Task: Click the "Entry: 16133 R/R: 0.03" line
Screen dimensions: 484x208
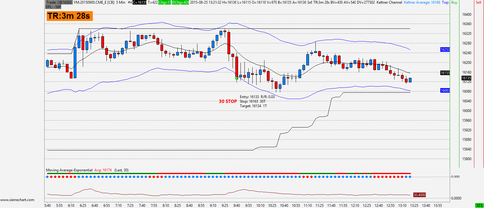Action: click(257, 97)
